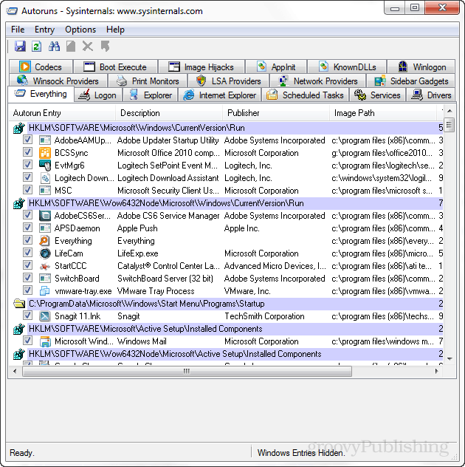Click the Jump to entry icon

pos(105,47)
